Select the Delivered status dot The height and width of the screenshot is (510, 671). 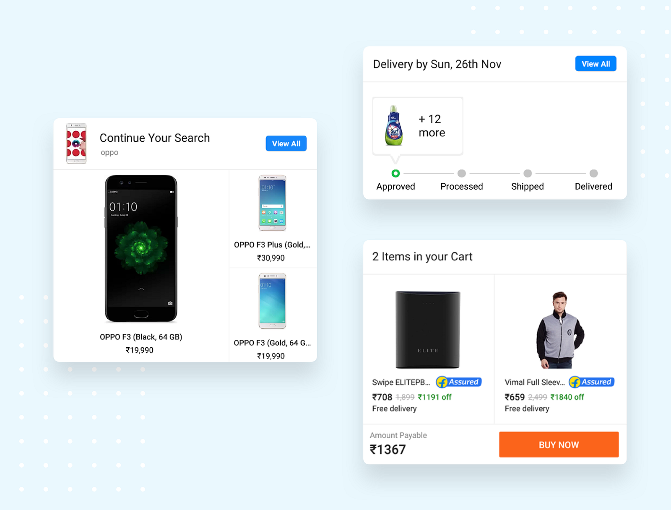[593, 173]
